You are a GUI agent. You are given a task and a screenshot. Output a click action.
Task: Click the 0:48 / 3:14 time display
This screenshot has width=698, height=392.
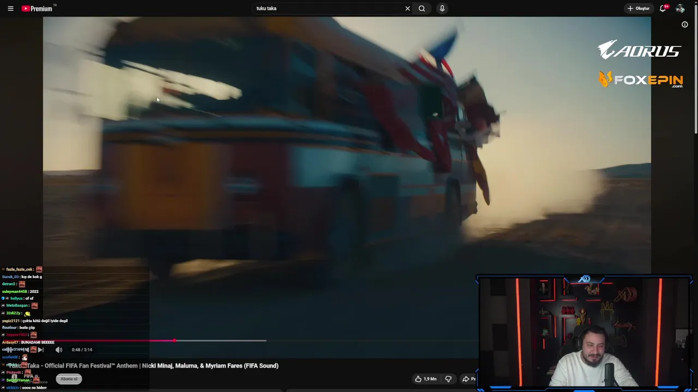click(x=82, y=350)
